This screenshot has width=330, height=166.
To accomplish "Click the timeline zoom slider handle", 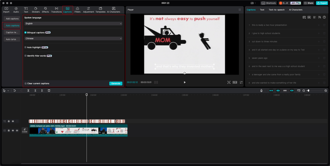I will [308, 90].
